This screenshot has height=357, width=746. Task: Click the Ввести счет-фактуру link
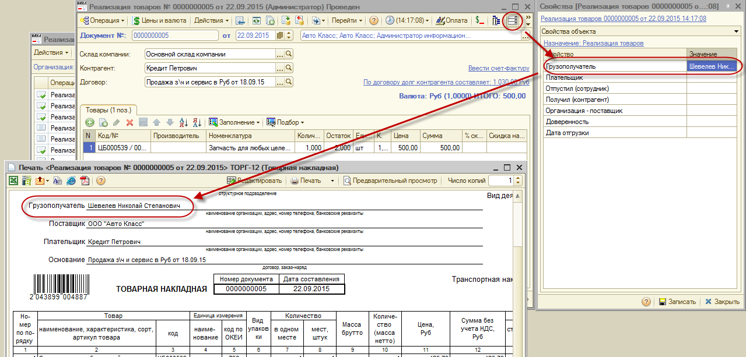(499, 68)
